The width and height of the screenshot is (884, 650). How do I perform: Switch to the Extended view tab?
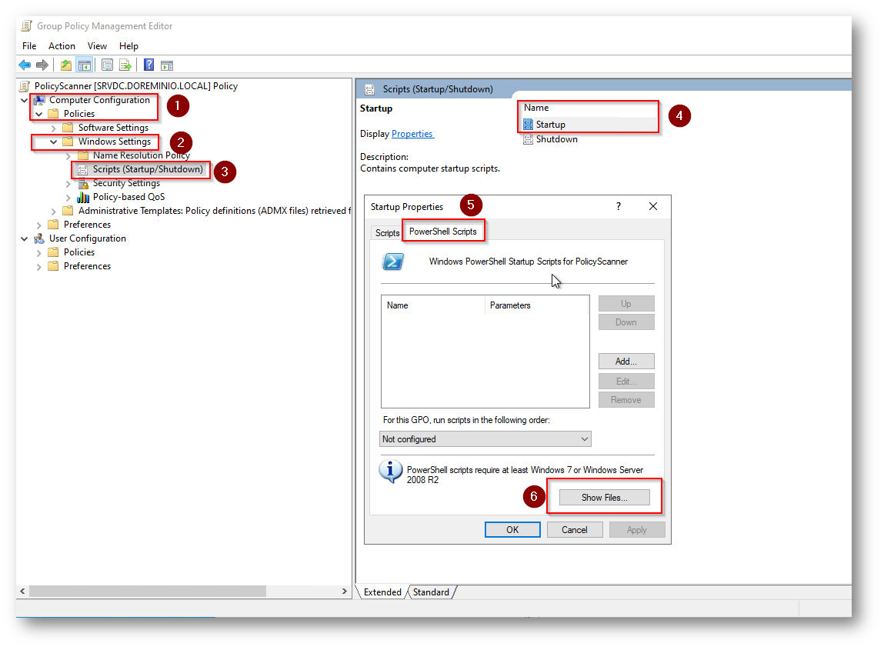pyautogui.click(x=382, y=592)
